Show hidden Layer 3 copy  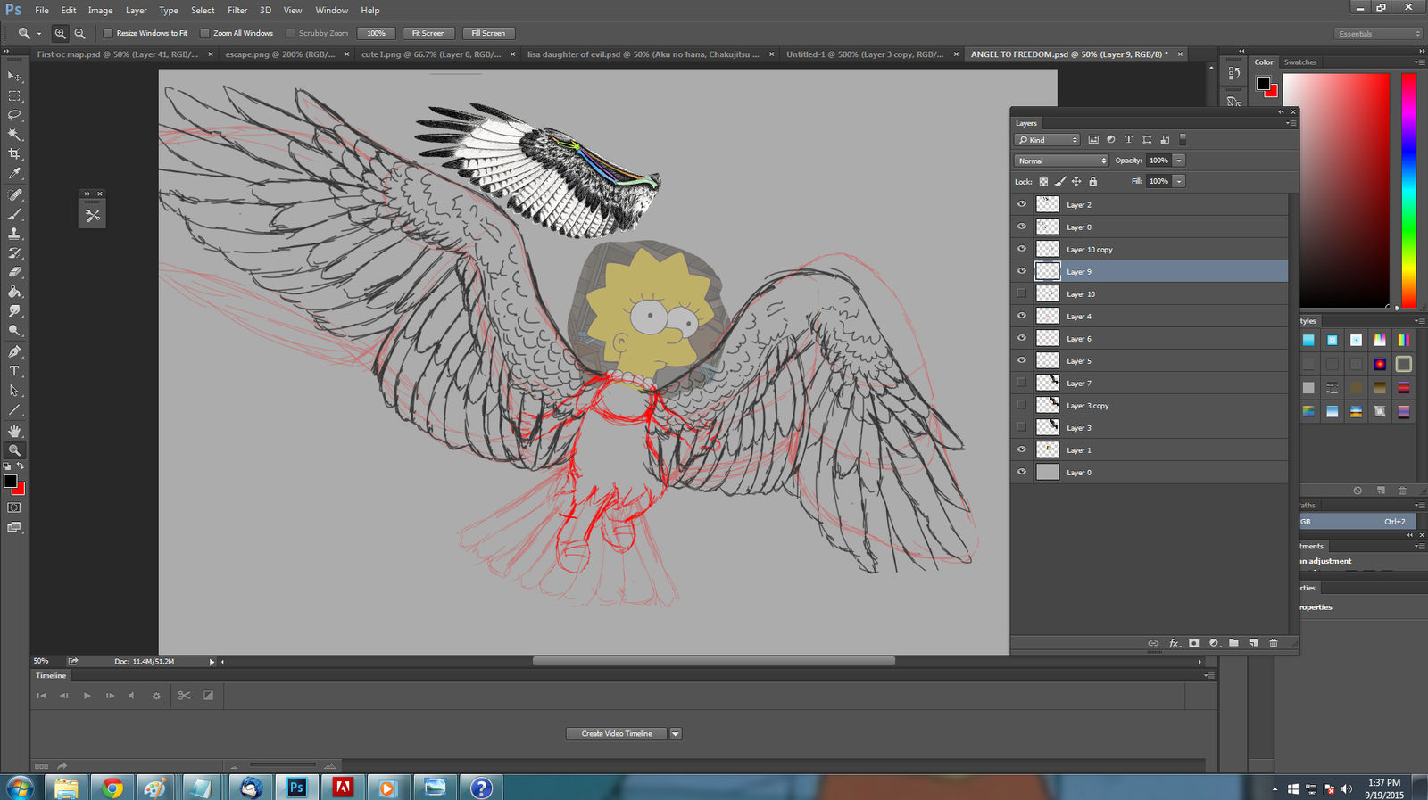point(1022,405)
